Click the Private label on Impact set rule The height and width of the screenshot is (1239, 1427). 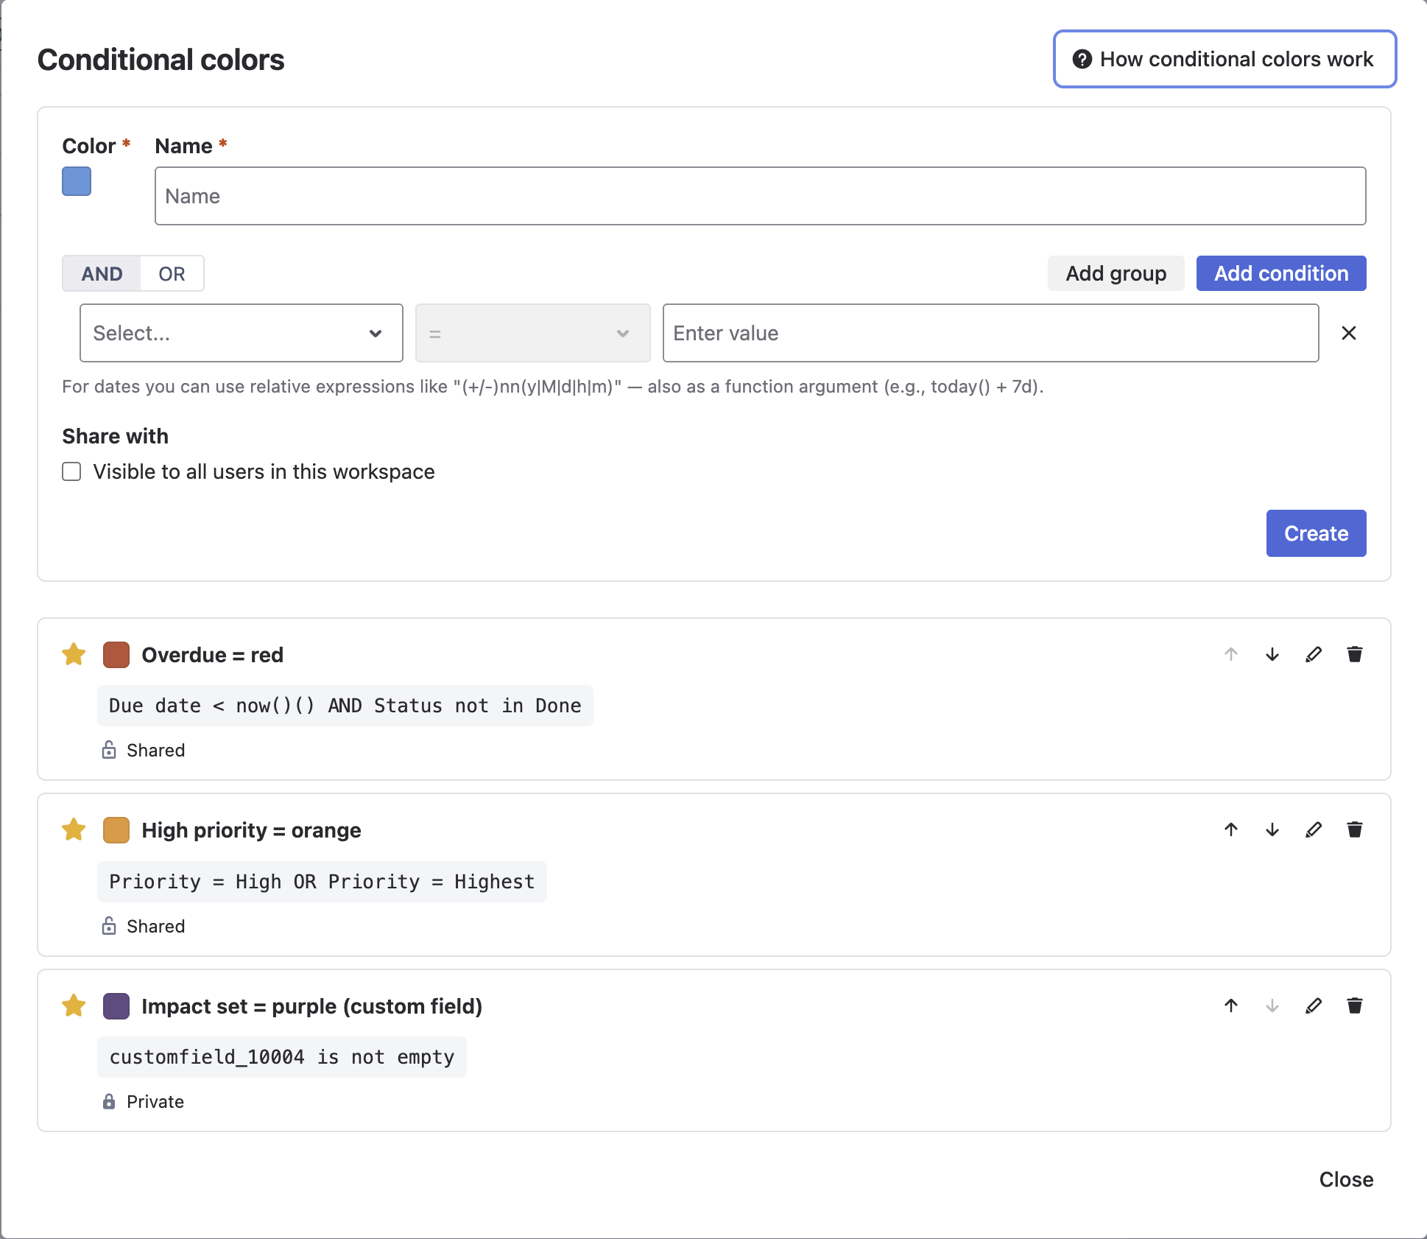(x=155, y=1101)
